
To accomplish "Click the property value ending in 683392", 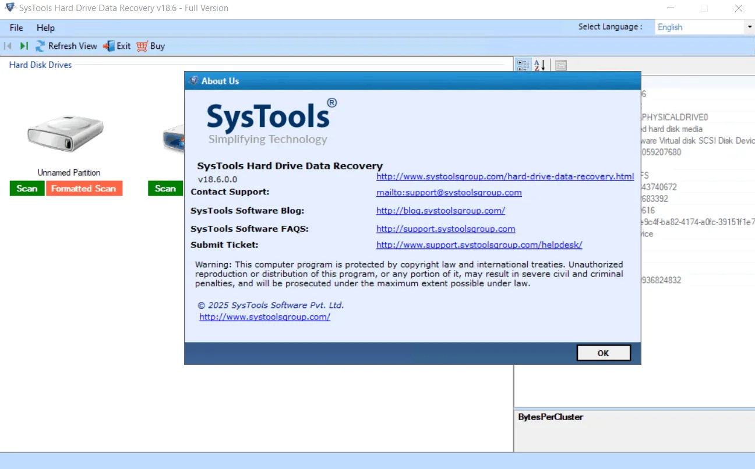I will 655,199.
